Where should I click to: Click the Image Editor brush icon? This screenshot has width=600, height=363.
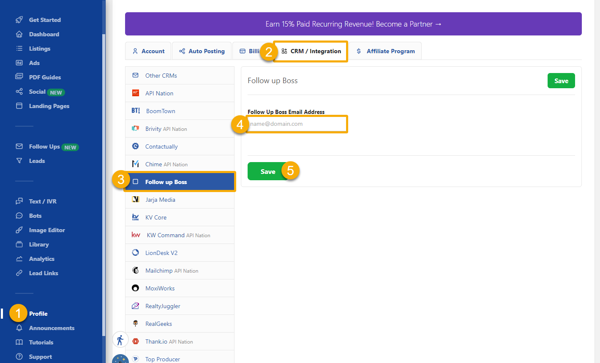click(19, 230)
